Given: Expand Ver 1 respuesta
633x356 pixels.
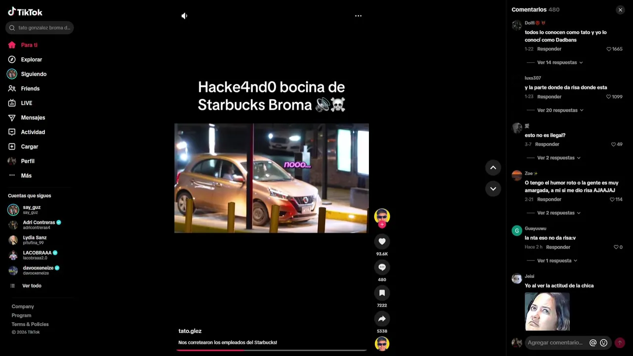Looking at the screenshot, I should pyautogui.click(x=557, y=261).
